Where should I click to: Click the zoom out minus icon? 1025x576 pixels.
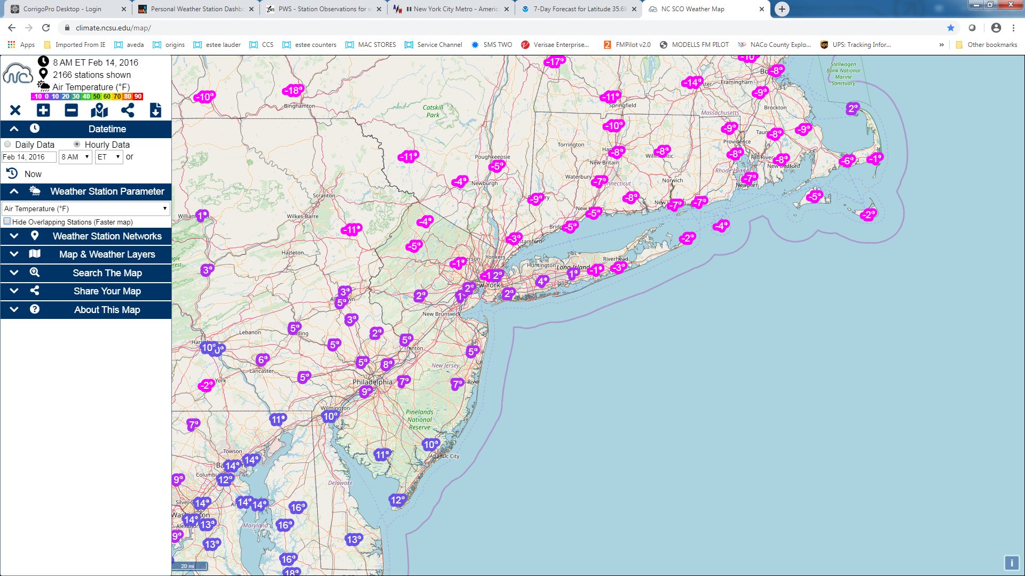tap(71, 110)
